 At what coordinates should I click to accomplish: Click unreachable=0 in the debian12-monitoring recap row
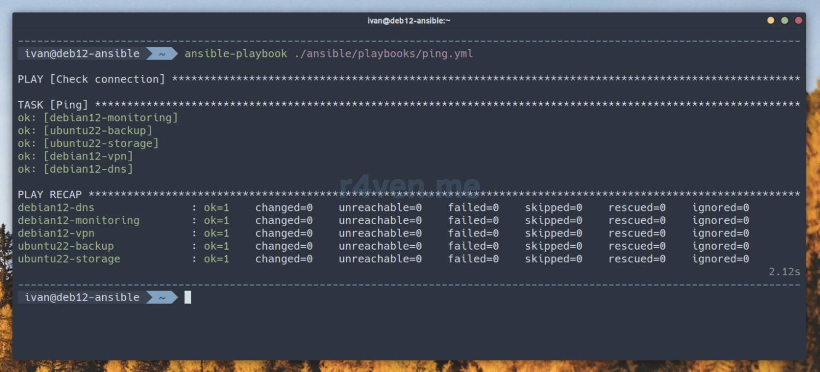pyautogui.click(x=380, y=220)
